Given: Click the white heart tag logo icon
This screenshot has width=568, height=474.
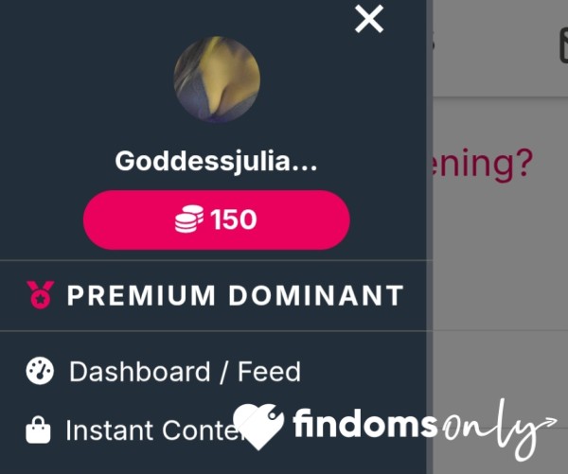Looking at the screenshot, I should (258, 427).
